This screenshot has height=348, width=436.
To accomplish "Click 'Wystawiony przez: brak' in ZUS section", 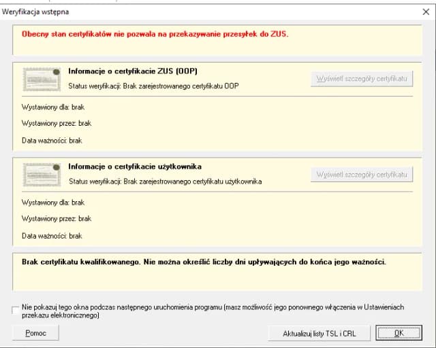I will pyautogui.click(x=57, y=123).
